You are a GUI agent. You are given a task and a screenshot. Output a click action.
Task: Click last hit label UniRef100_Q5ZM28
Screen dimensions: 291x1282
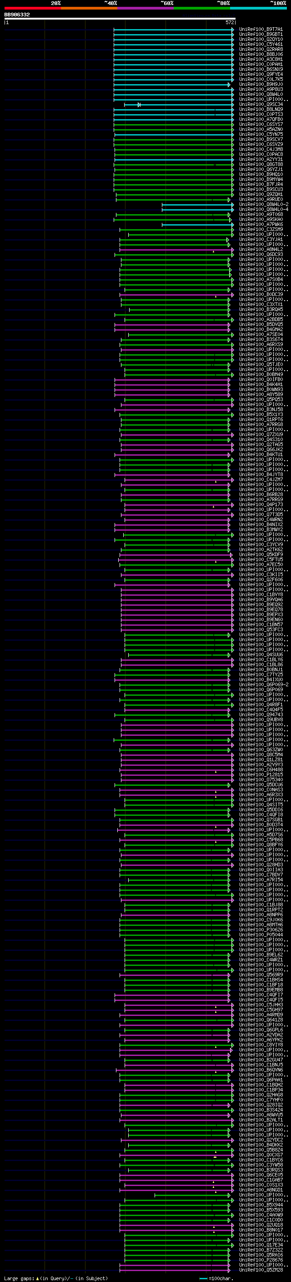pyautogui.click(x=261, y=1270)
